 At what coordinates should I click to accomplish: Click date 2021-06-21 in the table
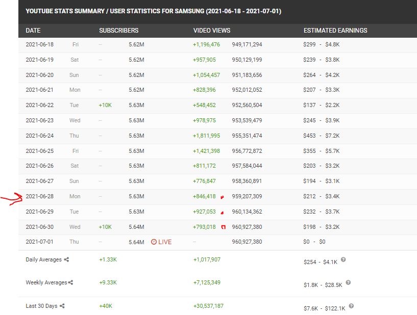coord(40,90)
